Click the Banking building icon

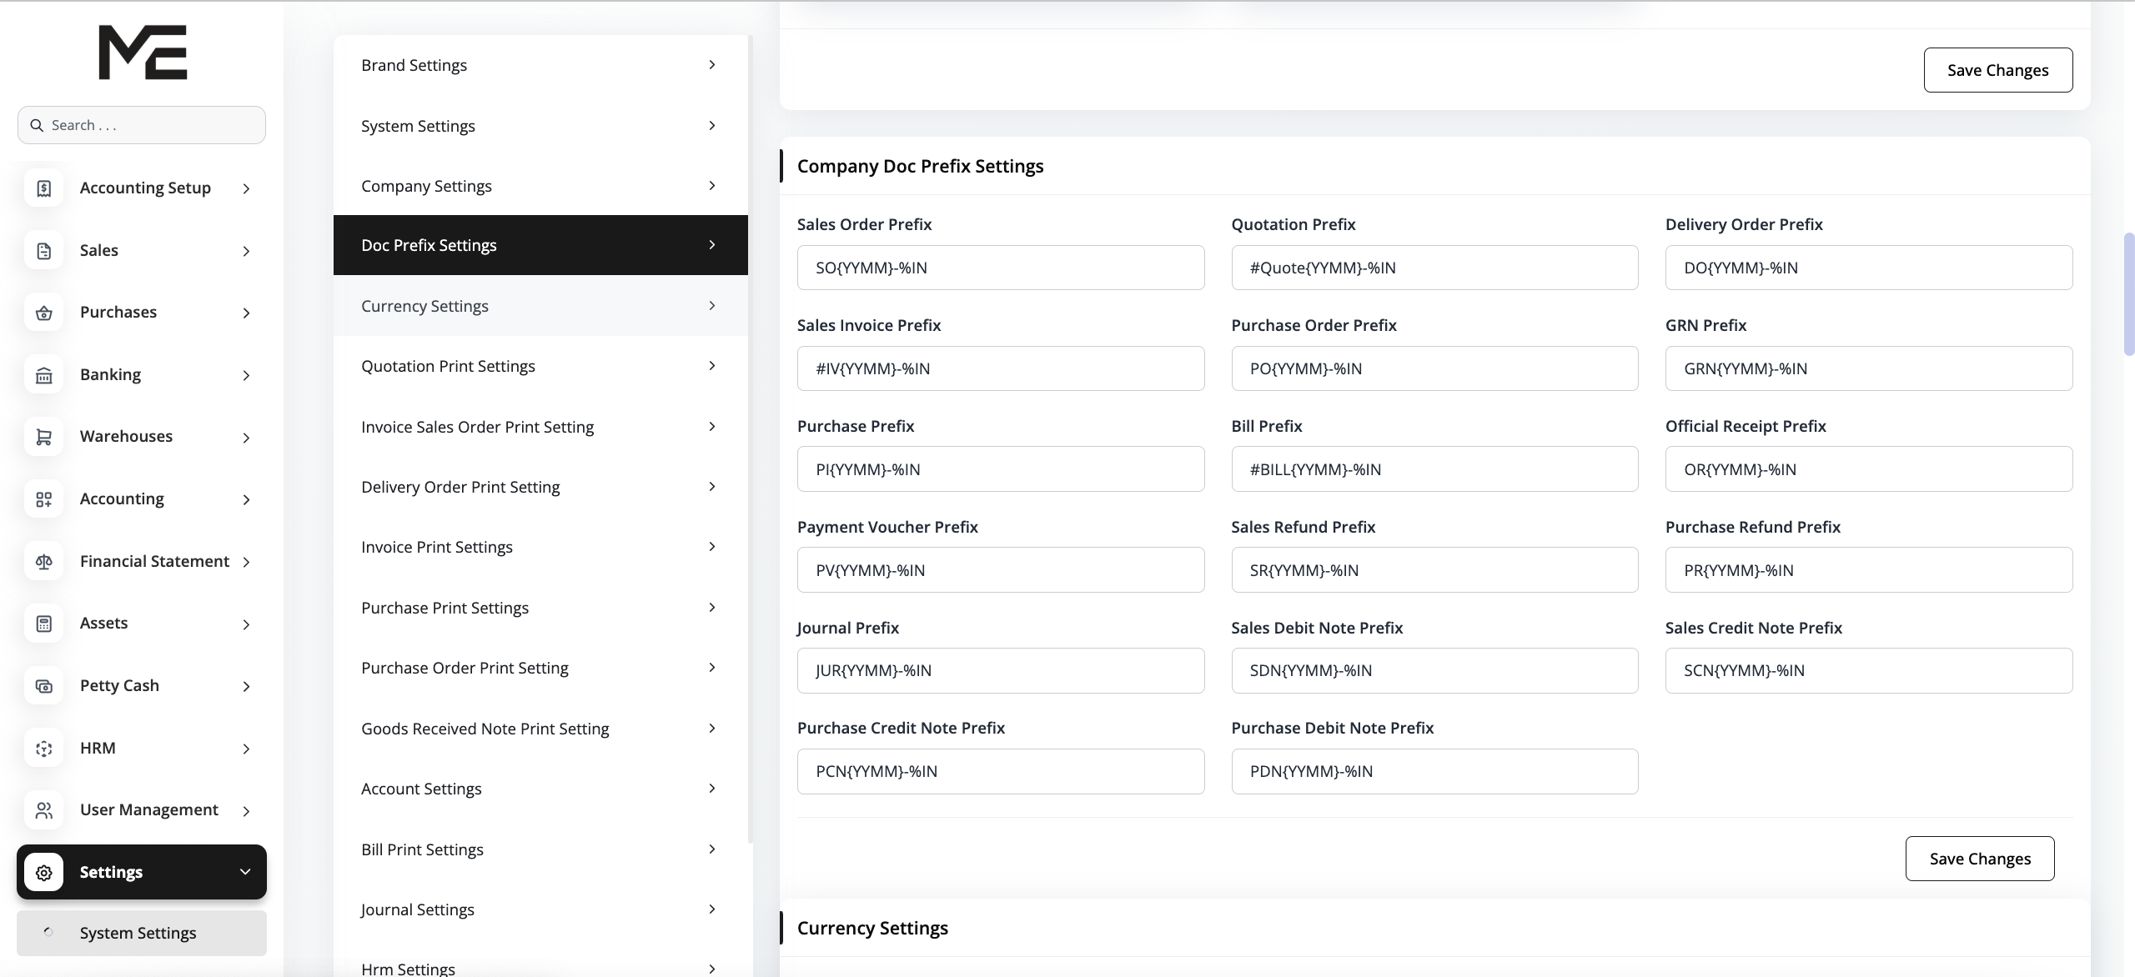pos(44,375)
